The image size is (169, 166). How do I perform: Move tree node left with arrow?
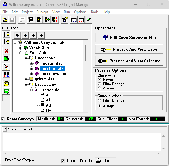tap(33, 35)
